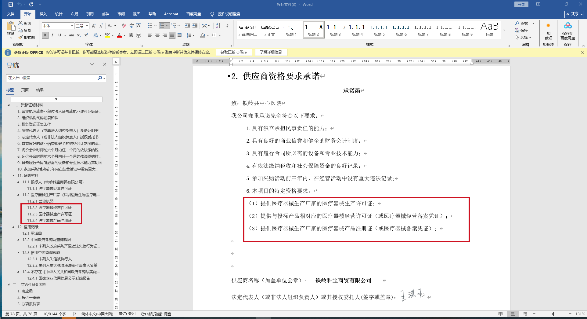Switch to web layout view in status bar

pos(525,314)
